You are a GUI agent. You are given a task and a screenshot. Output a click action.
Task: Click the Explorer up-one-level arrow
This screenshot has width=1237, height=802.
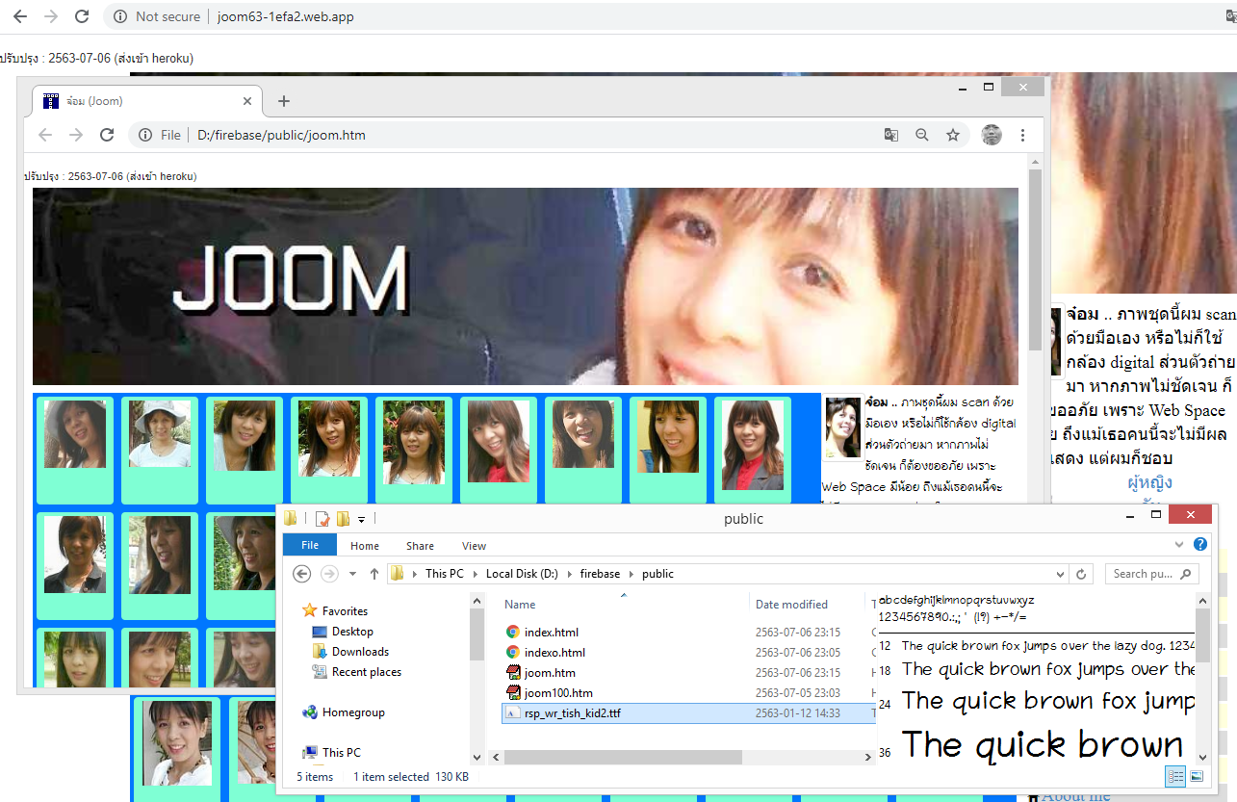tap(374, 574)
